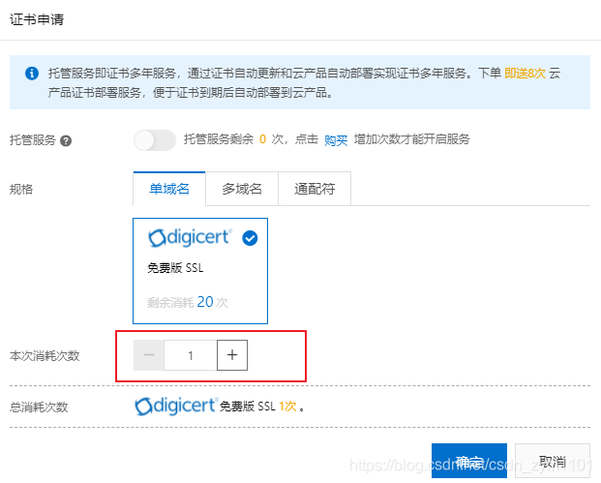Open the 购买 purchase link
This screenshot has height=483, width=601.
click(336, 140)
